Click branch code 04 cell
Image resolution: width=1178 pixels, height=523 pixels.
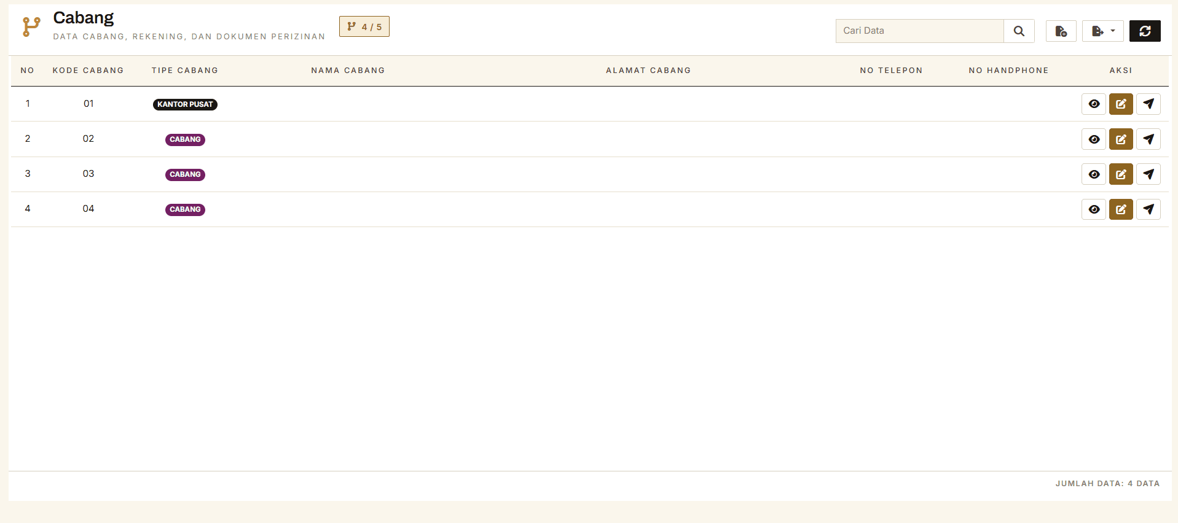(x=88, y=209)
